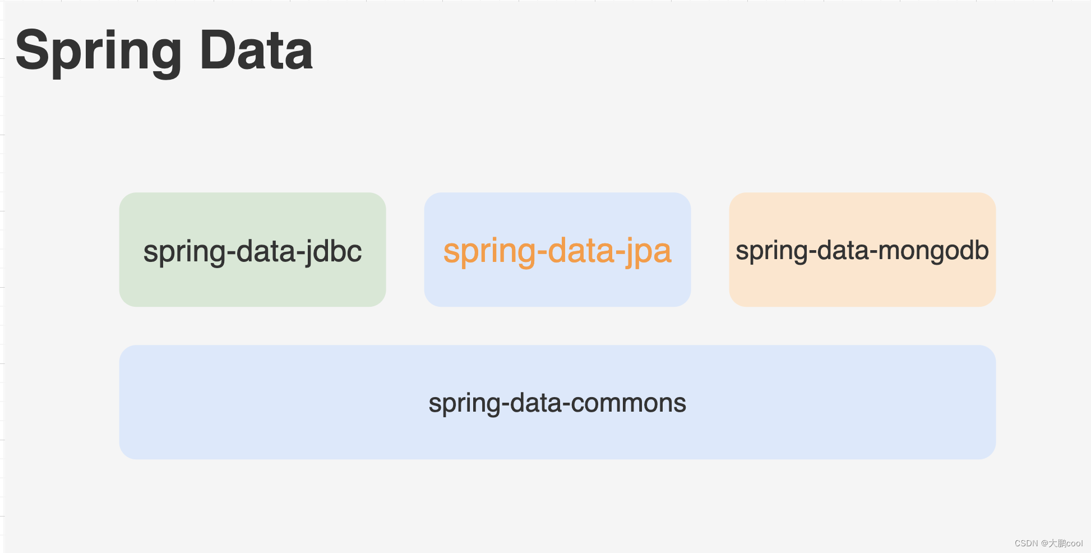Click the 大鹏cool author name watermark

(1066, 543)
